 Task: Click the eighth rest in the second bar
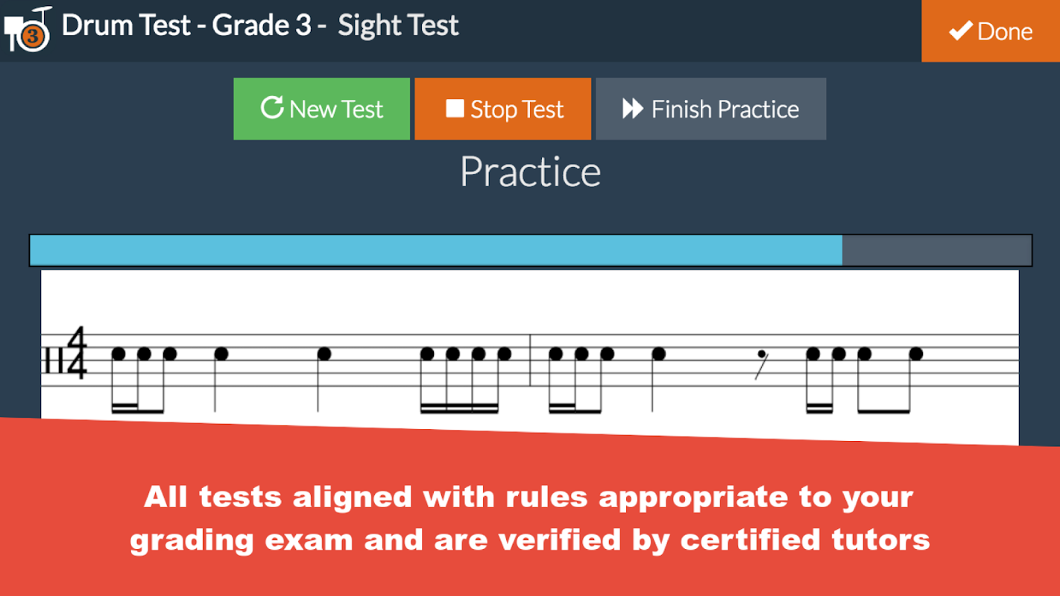click(761, 363)
